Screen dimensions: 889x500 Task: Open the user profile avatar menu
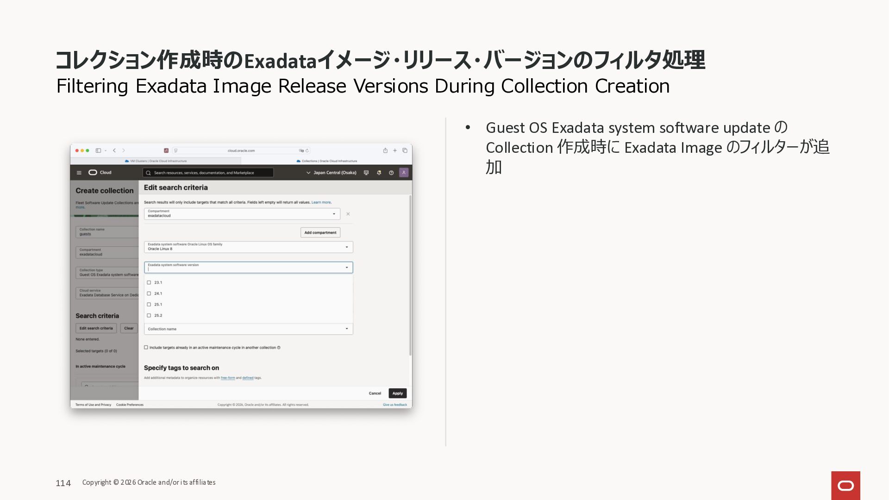point(404,172)
